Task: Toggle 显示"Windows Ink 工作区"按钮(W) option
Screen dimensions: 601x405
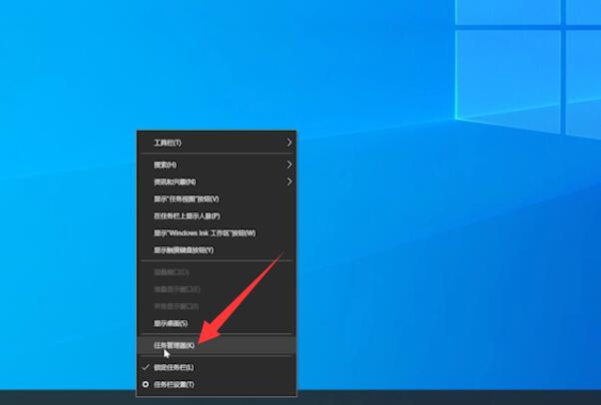Action: coord(217,233)
